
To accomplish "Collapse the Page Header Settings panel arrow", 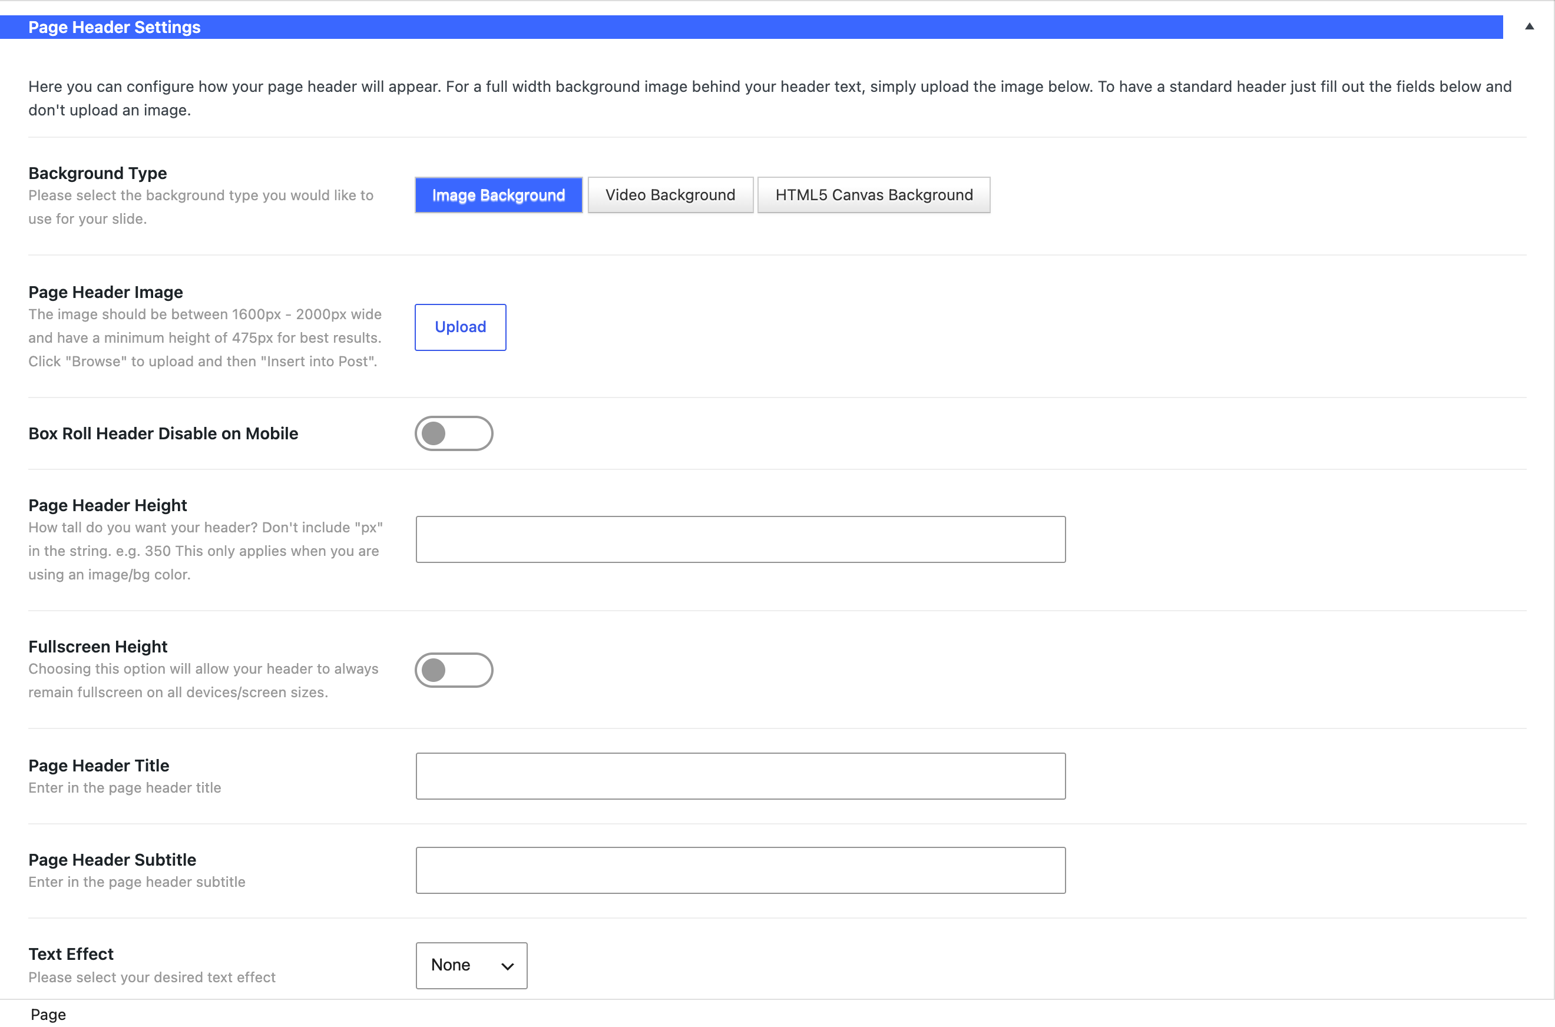I will tap(1530, 26).
